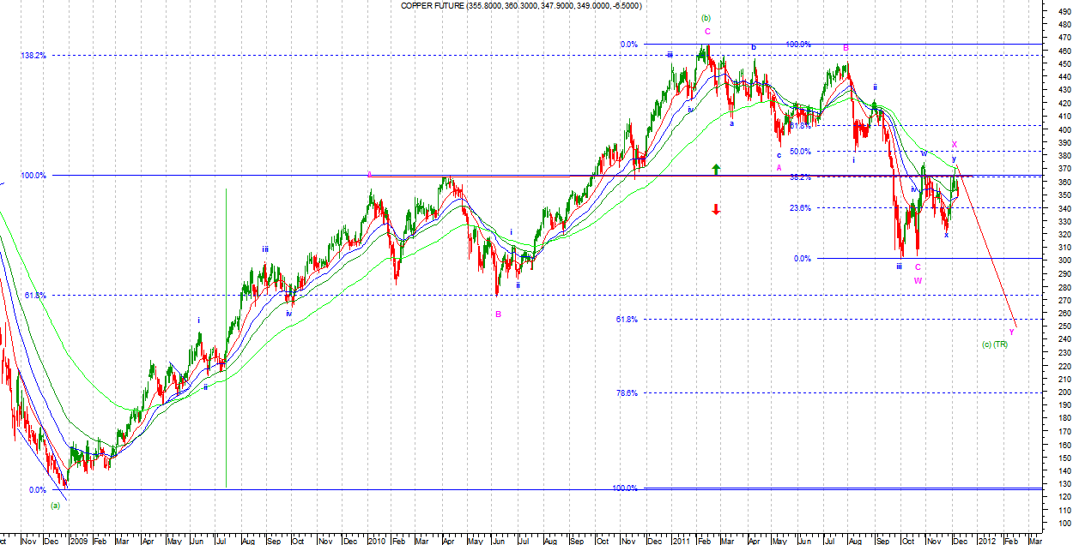
Task: Click the 78.6% retracement label
Action: (627, 393)
